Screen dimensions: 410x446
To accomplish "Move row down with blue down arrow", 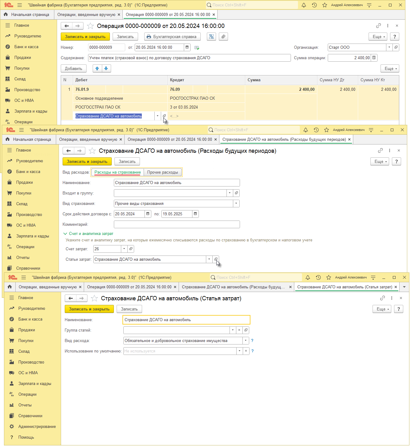I will tap(106, 68).
